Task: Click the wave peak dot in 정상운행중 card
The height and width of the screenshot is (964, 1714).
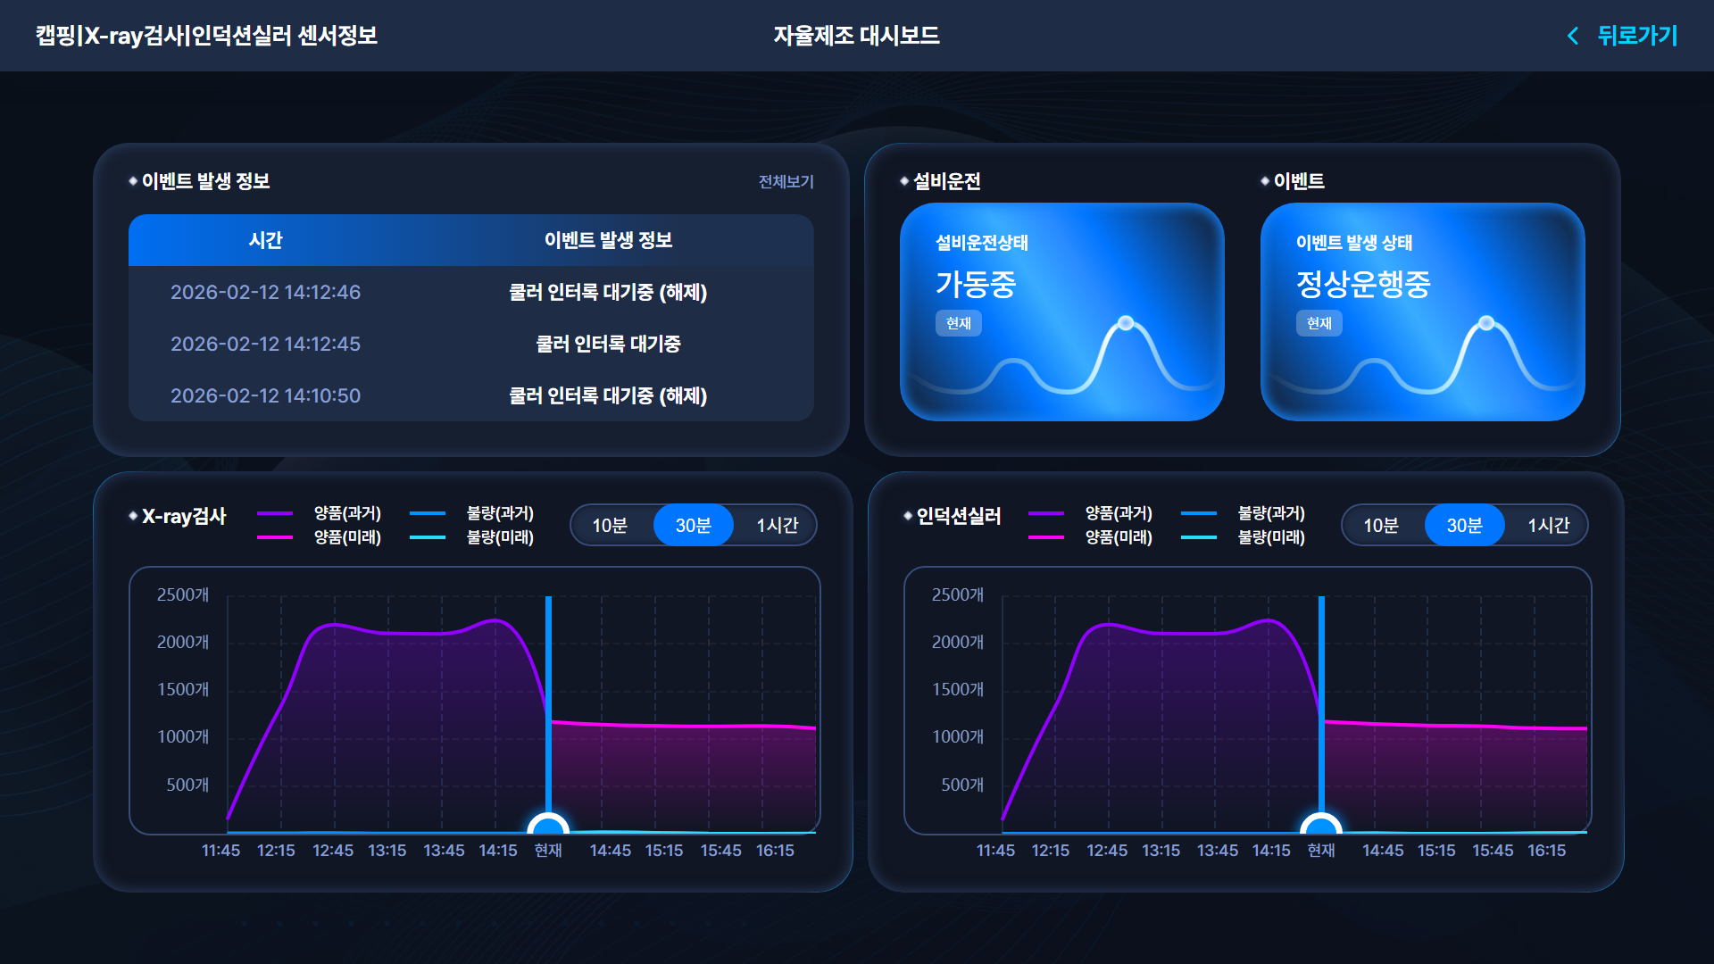Action: click(1486, 323)
